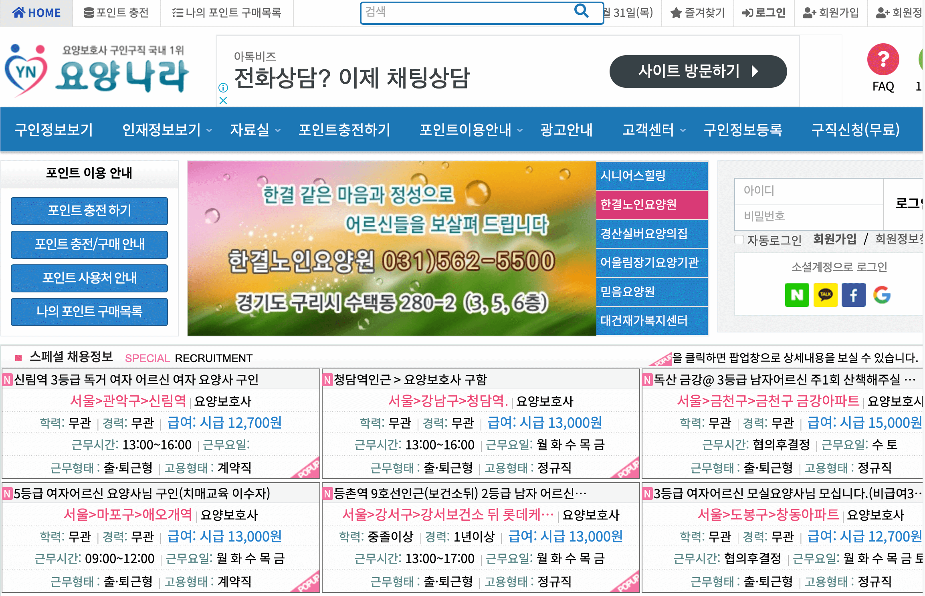The height and width of the screenshot is (596, 925).
Task: Click the search magnifier icon
Action: pyautogui.click(x=581, y=12)
